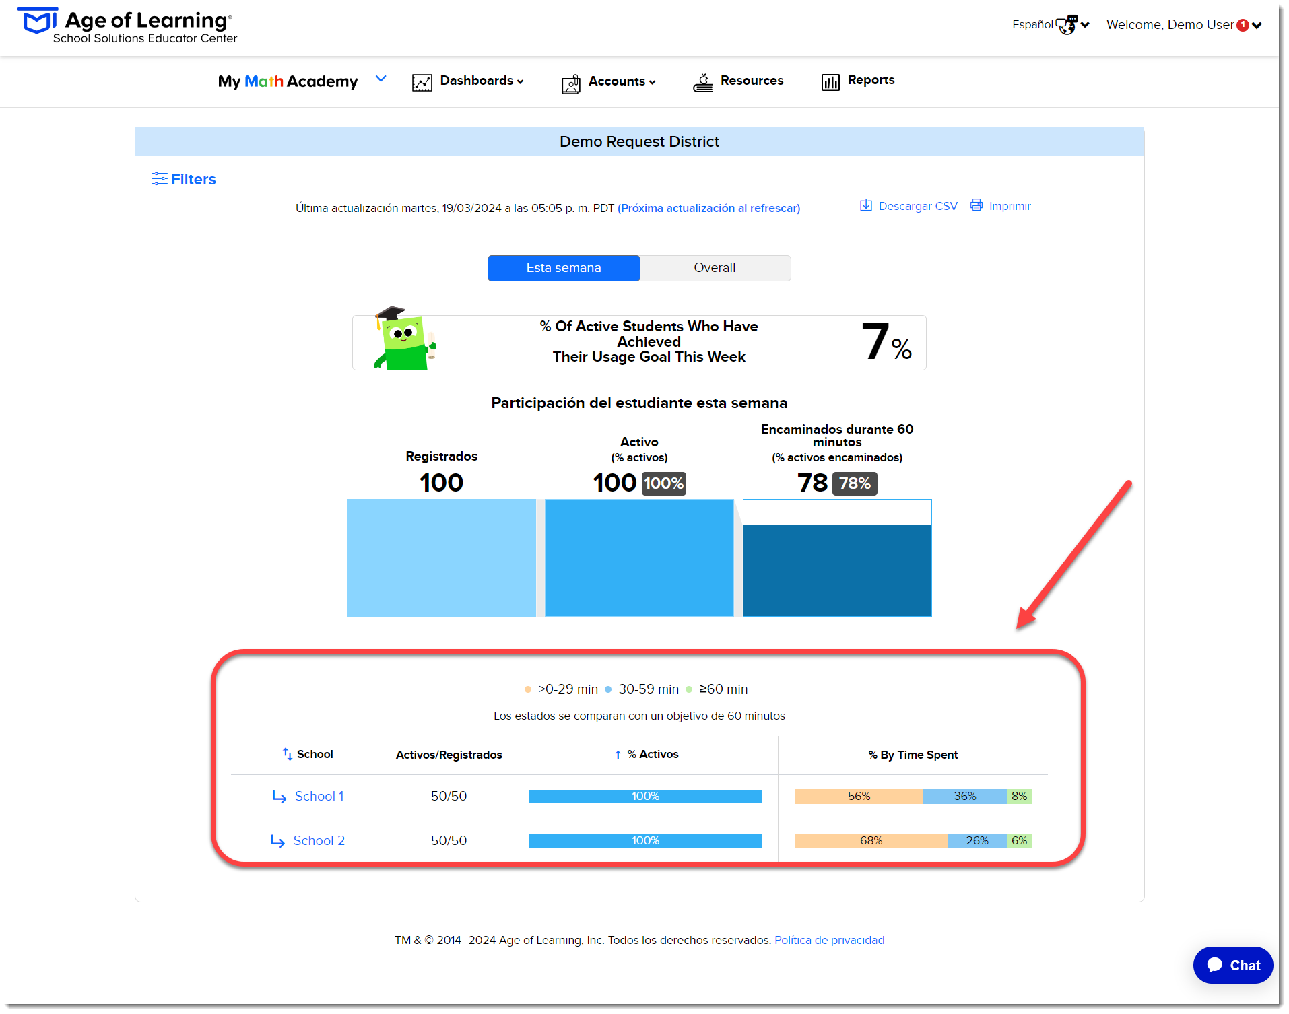1289x1014 pixels.
Task: Select the Esta semana tab
Action: [564, 268]
